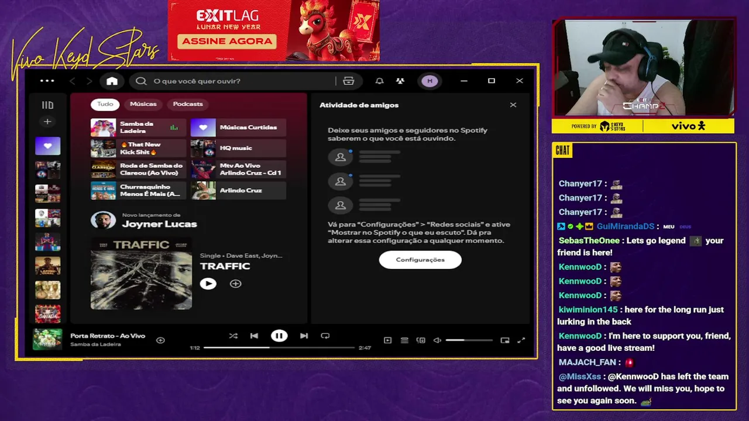The image size is (749, 421).
Task: Click GuiMirandaDS username in chat
Action: tap(625, 226)
